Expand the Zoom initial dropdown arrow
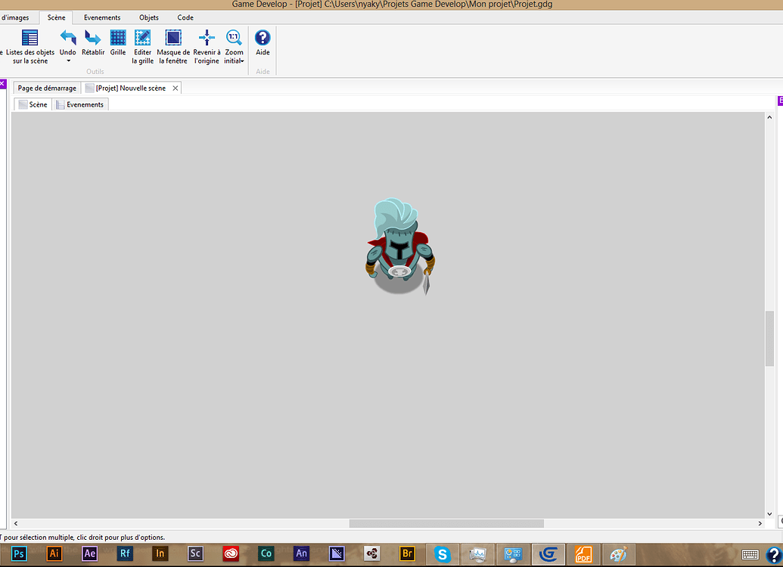The image size is (783, 567). [242, 61]
